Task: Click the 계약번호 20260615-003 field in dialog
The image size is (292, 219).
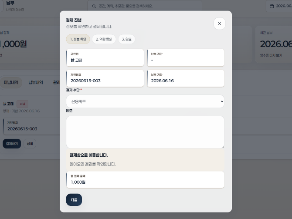Action: [105, 78]
